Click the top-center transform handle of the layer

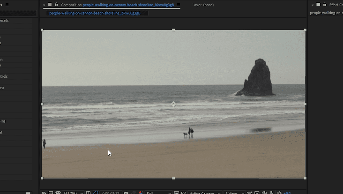coord(173,30)
